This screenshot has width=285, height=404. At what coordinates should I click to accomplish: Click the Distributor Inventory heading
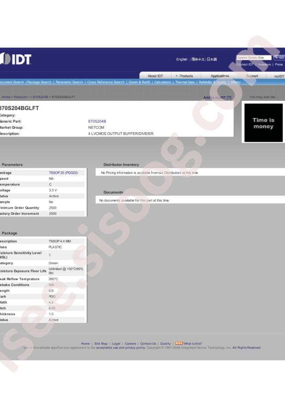tap(121, 164)
